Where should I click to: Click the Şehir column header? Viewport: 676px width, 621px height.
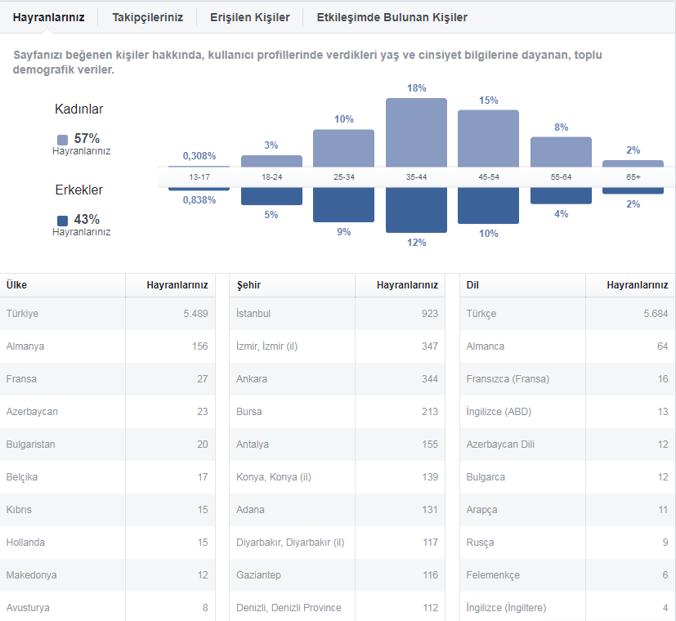click(x=248, y=285)
